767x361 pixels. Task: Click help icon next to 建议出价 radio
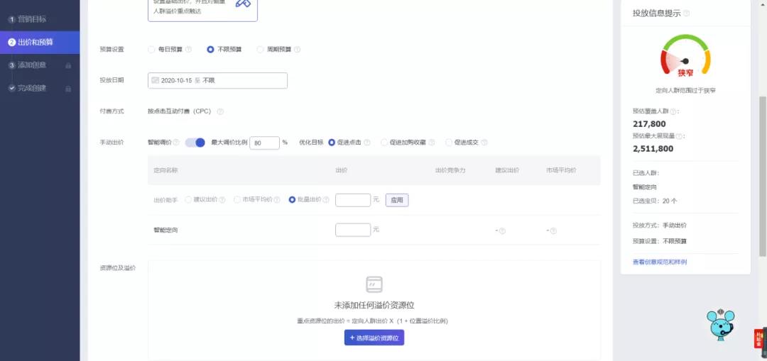pyautogui.click(x=222, y=200)
